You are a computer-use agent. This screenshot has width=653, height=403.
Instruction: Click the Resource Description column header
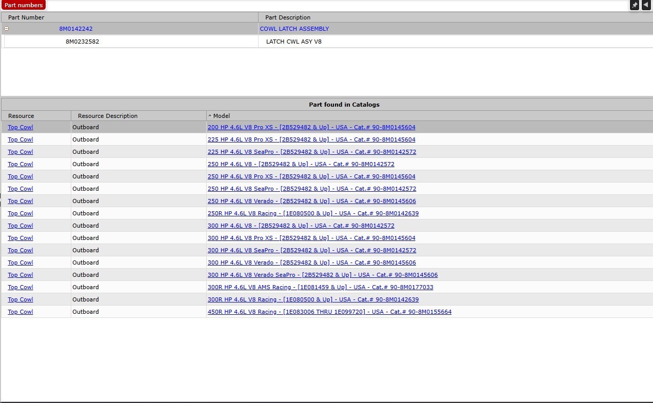[108, 116]
